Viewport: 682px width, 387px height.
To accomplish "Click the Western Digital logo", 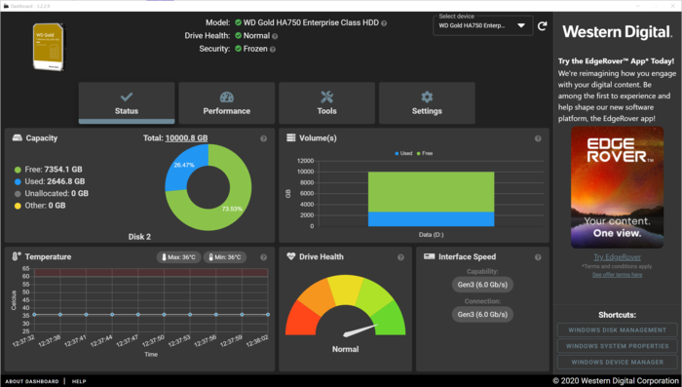I will [x=617, y=32].
